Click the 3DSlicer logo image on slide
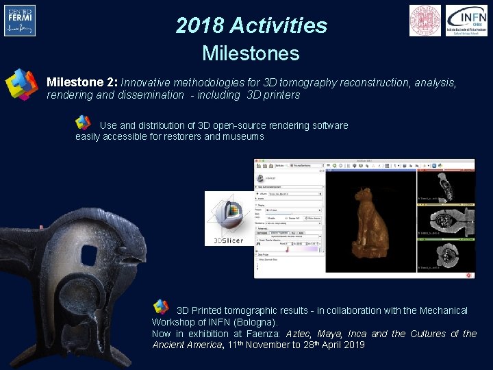 (x=229, y=219)
